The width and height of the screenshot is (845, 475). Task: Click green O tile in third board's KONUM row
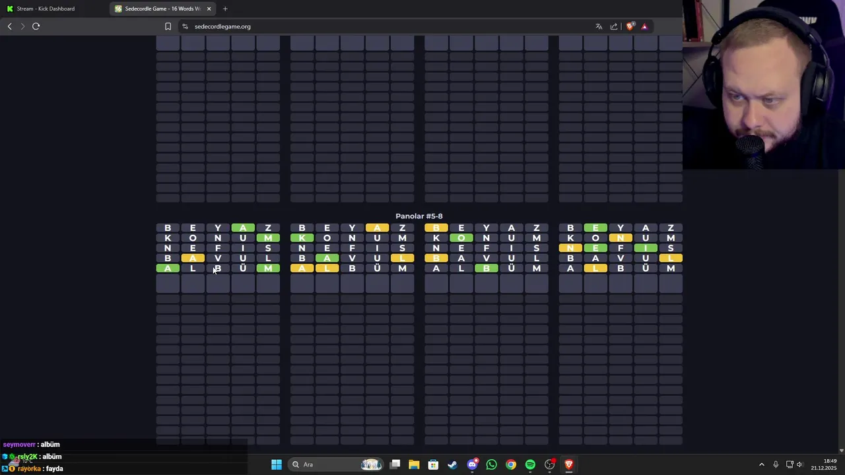pos(461,237)
